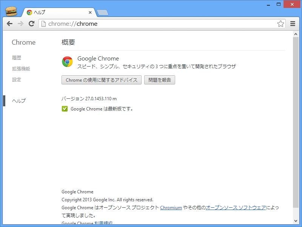Image resolution: width=302 pixels, height=227 pixels.
Task: Click the bookmark star in the address bar
Action: 280,23
